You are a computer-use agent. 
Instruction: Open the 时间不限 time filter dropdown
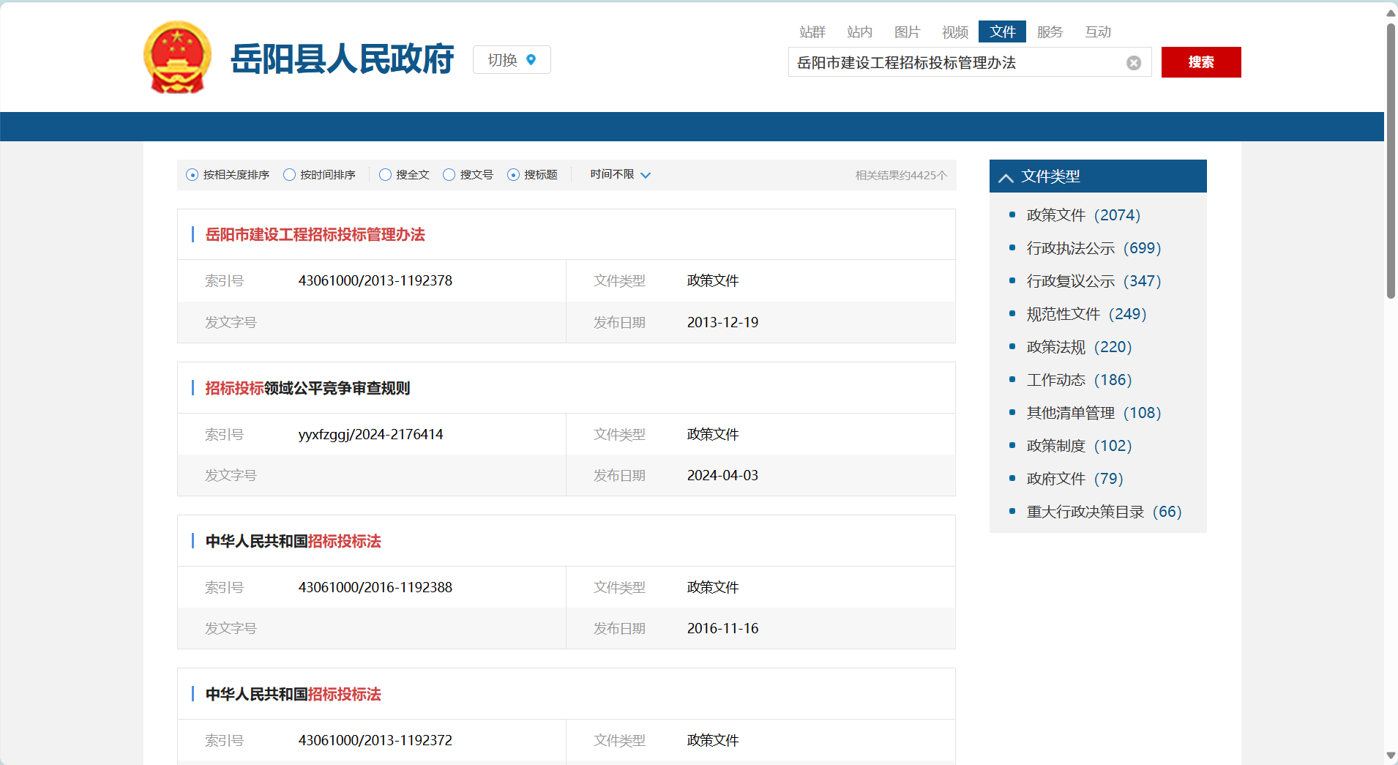click(620, 175)
